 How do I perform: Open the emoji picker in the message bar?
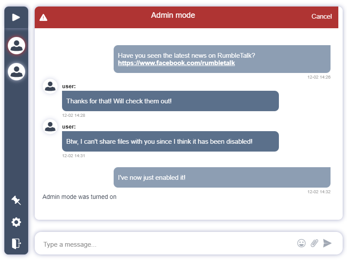pyautogui.click(x=301, y=243)
